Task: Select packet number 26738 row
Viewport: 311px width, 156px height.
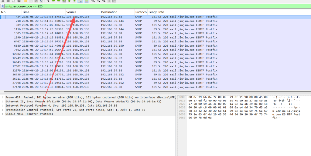Action: [x=155, y=75]
